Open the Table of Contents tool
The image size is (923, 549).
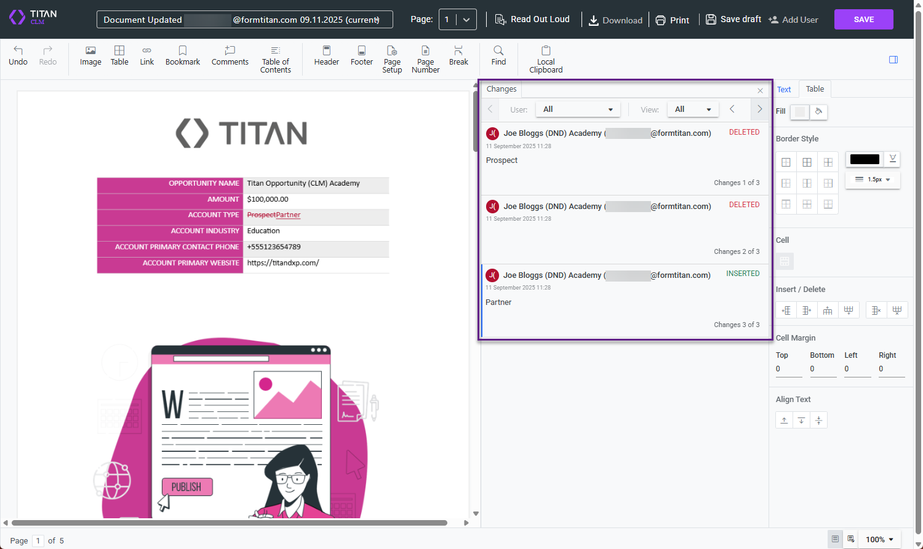(x=275, y=58)
